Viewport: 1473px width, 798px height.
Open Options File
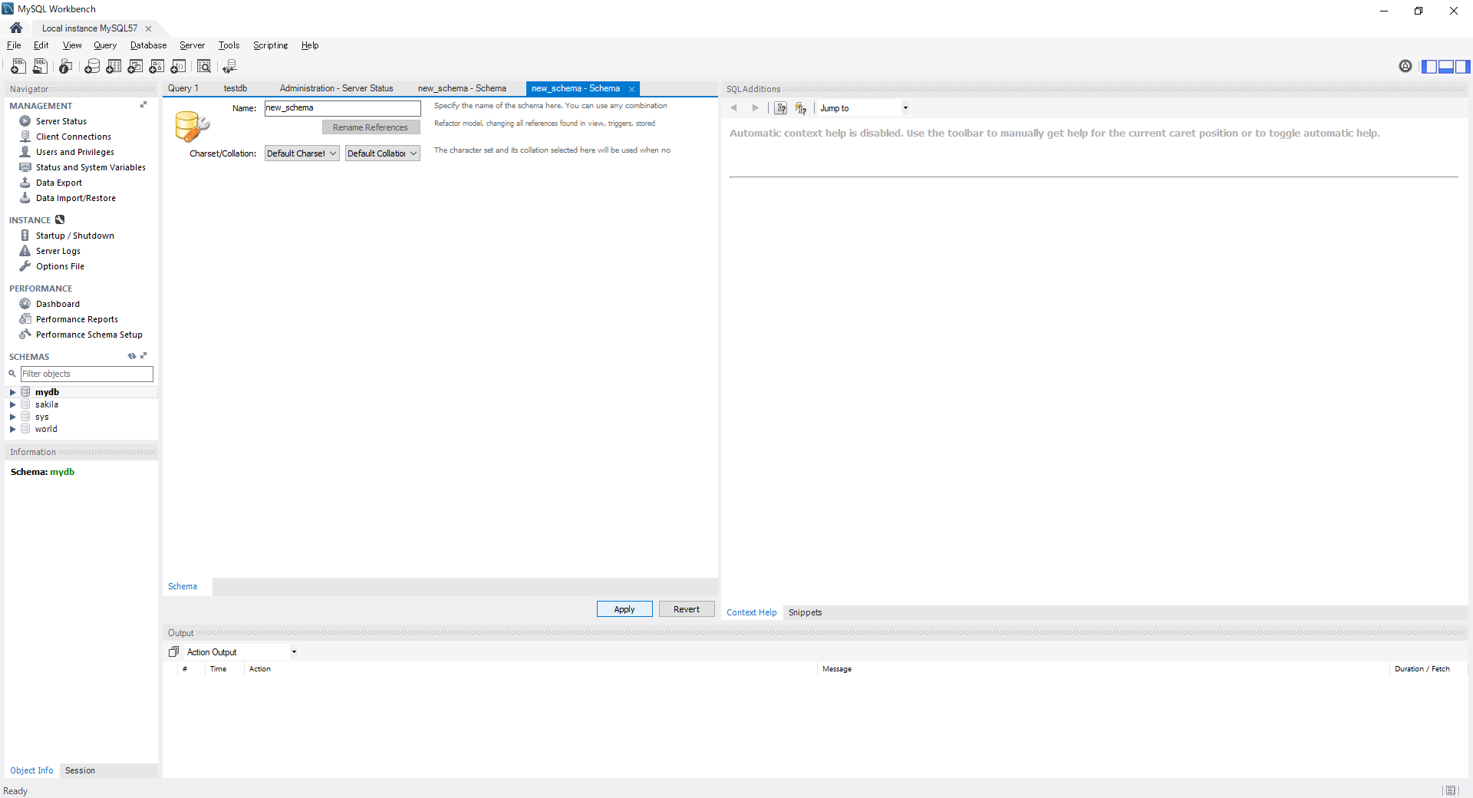point(60,266)
